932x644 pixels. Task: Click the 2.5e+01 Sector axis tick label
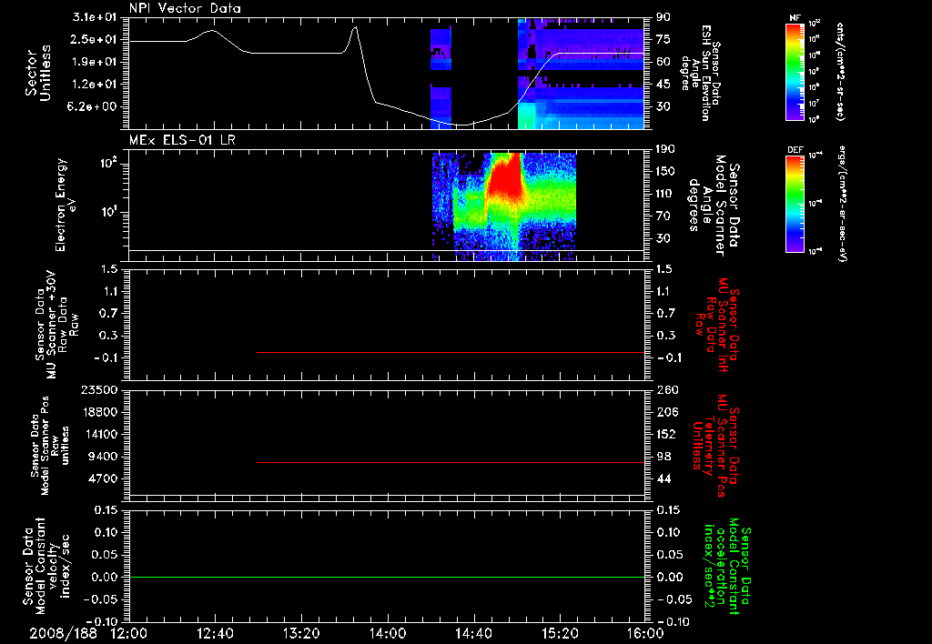tap(95, 39)
